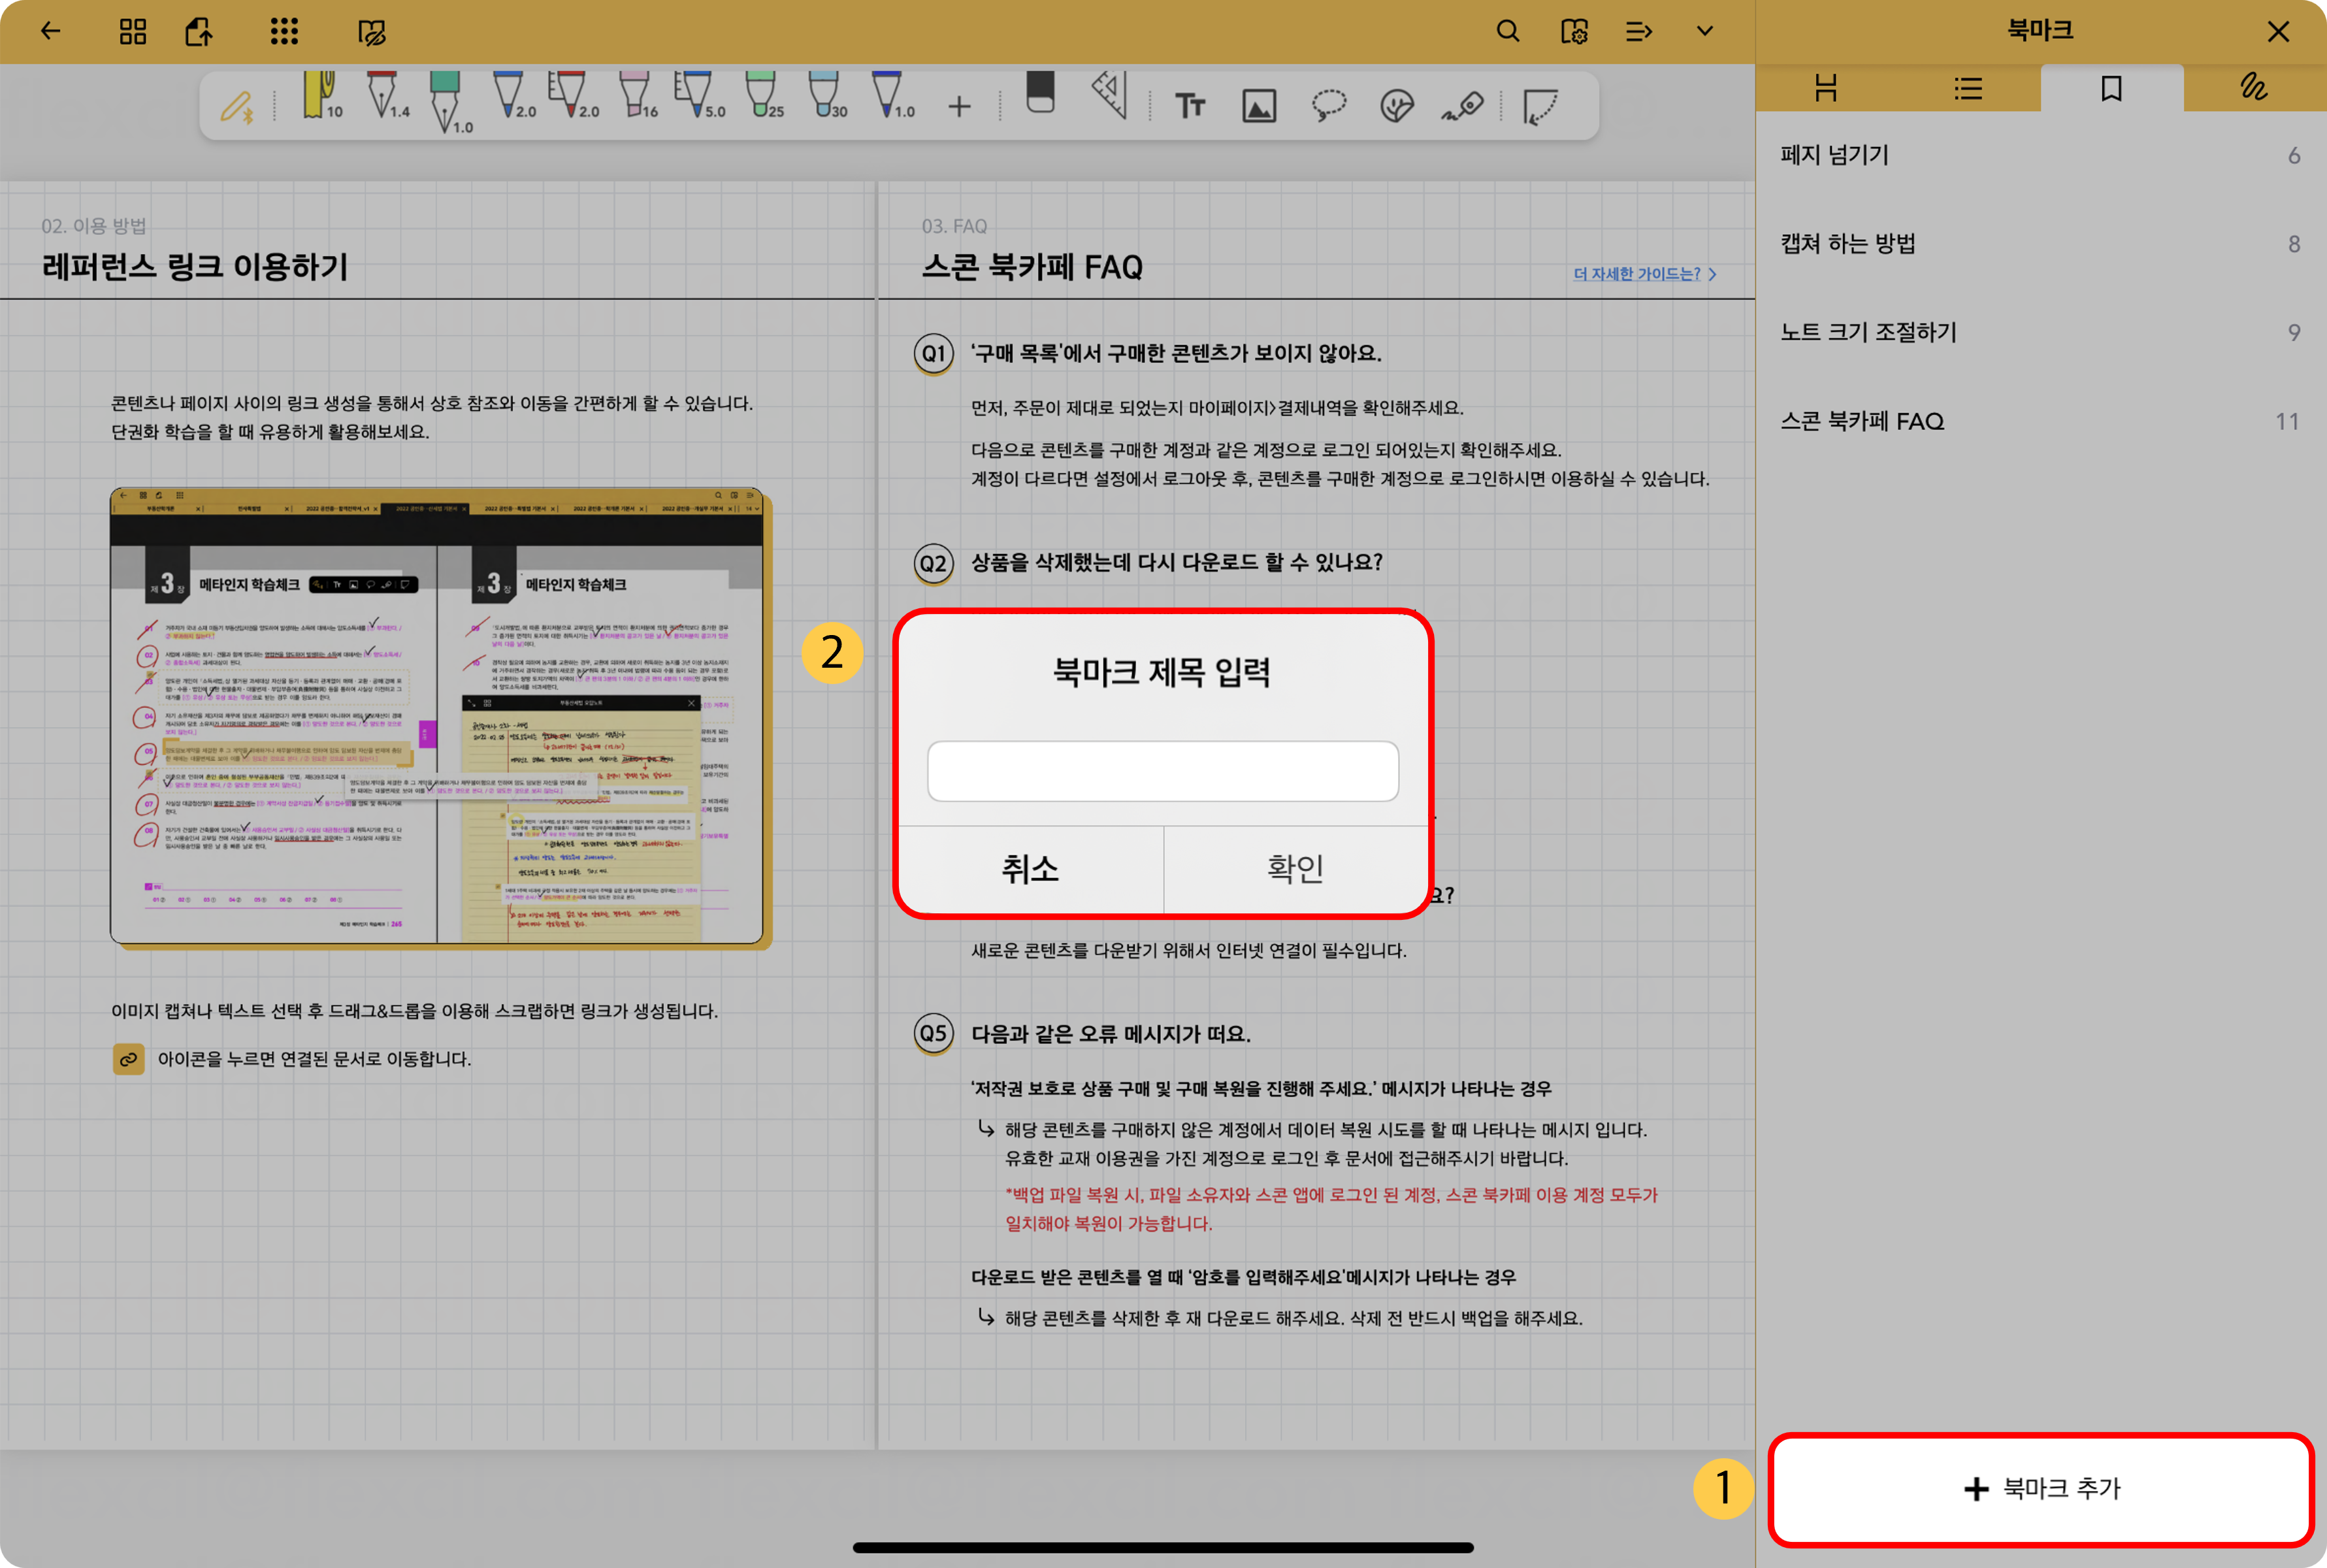The image size is (2327, 1568).
Task: Select the red ruler pen 2.0
Action: coord(573,96)
